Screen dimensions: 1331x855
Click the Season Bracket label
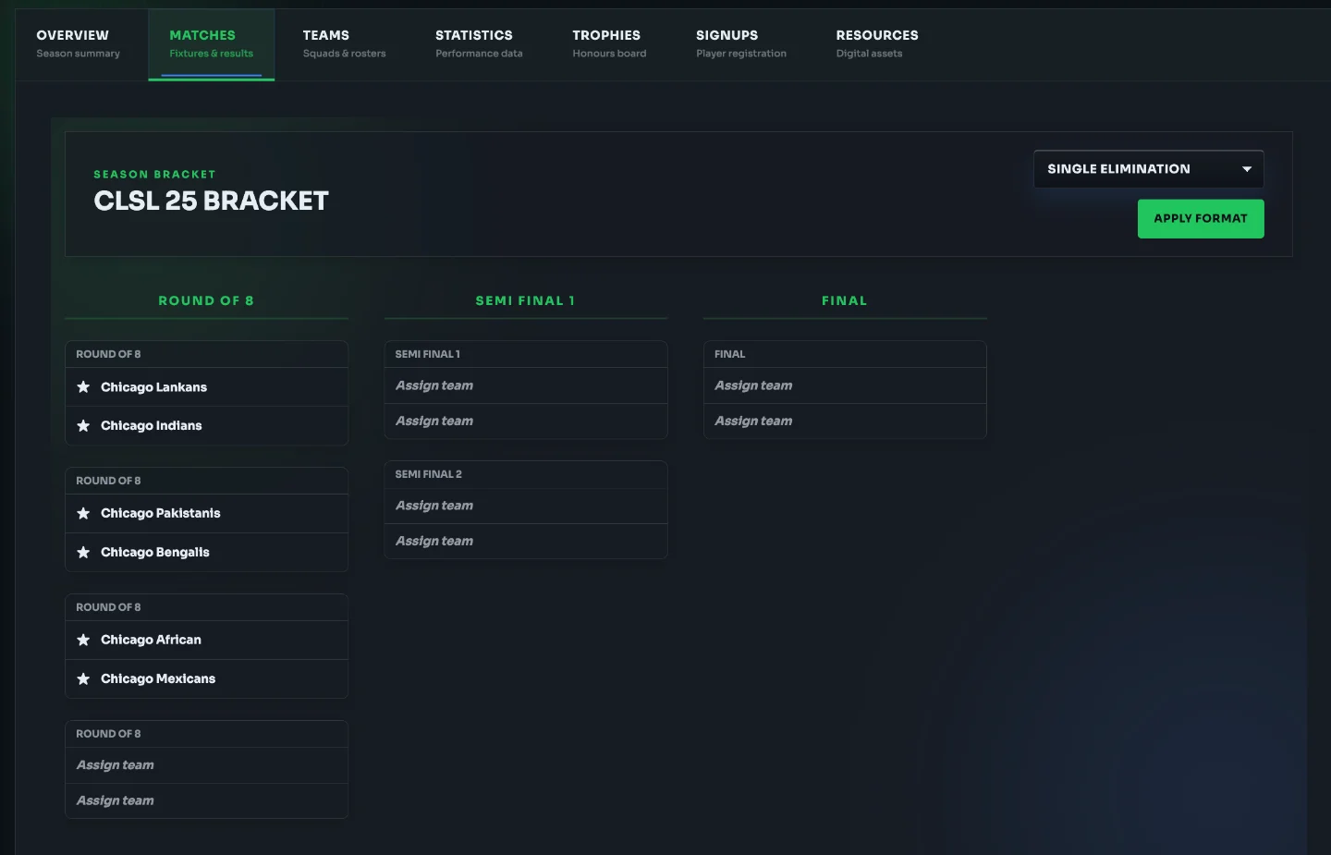[154, 175]
